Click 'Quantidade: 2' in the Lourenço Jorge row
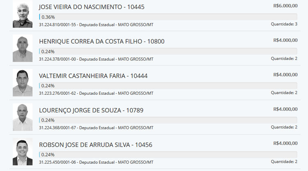308x171 pixels. 284,128
